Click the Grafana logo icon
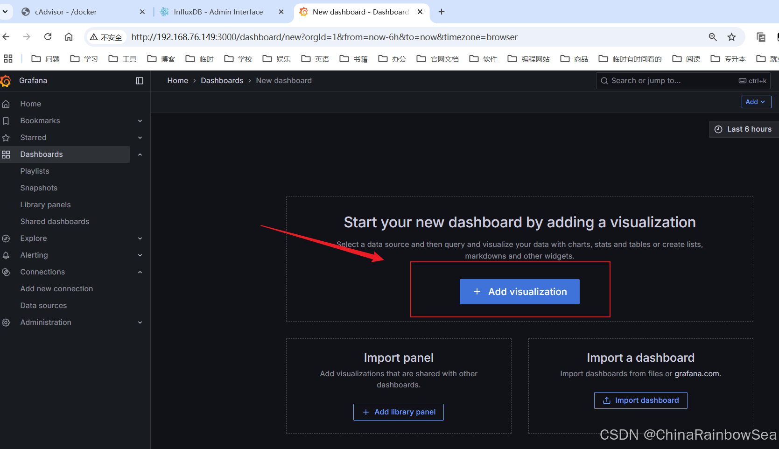Image resolution: width=779 pixels, height=449 pixels. tap(6, 81)
